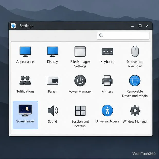Open the Sound speaker icon
The image size is (159, 159).
click(x=53, y=111)
